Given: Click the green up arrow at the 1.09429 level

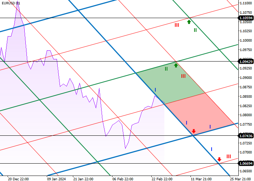Looking at the screenshot, I should 176,65.
